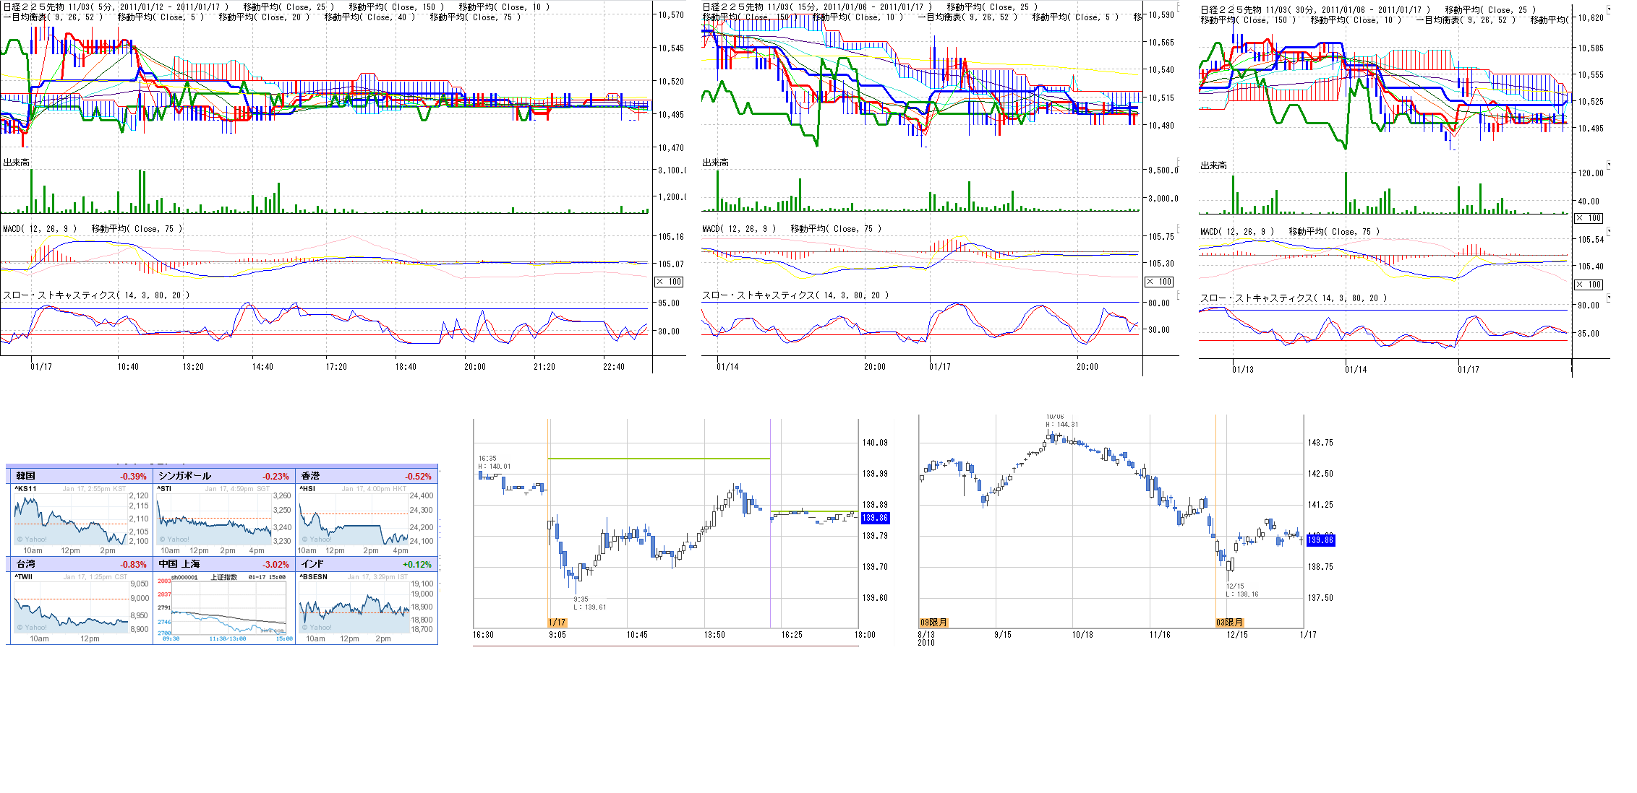
Task: Click 出来高 volume label in 5-minute chart
Action: click(17, 162)
